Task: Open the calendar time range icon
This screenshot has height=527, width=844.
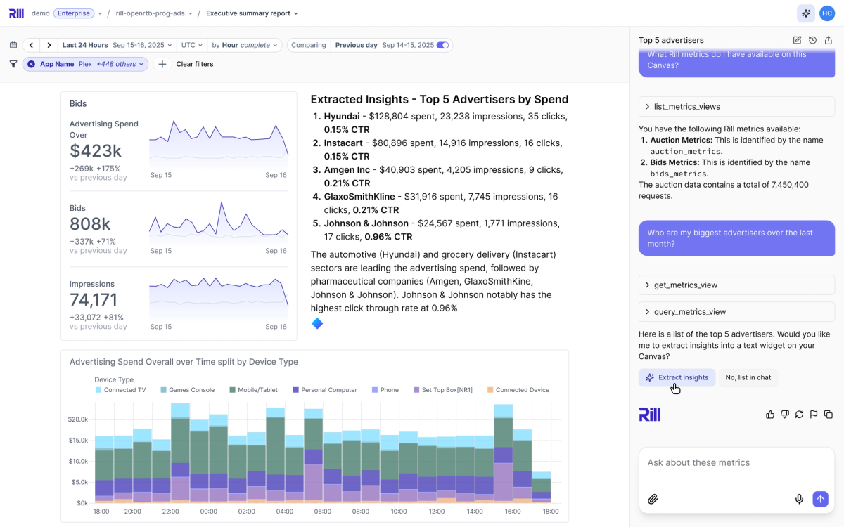Action: [13, 45]
